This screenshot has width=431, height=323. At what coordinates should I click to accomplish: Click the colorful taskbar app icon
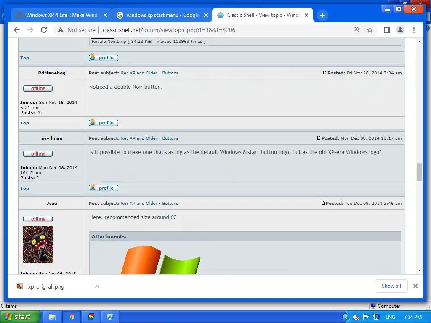coord(91,317)
